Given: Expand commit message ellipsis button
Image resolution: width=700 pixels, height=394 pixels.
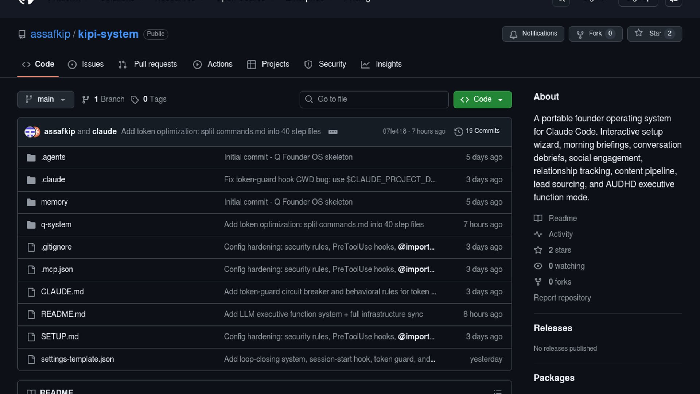Looking at the screenshot, I should 333,132.
